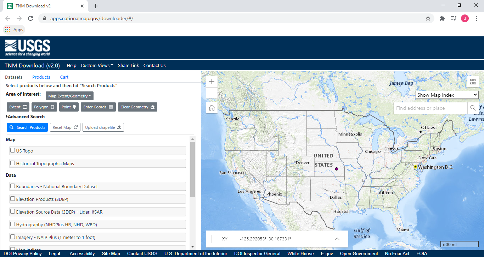Check Hydrography (NHDPlus HR, NHD, WBD)
This screenshot has height=257, width=484.
click(13, 224)
